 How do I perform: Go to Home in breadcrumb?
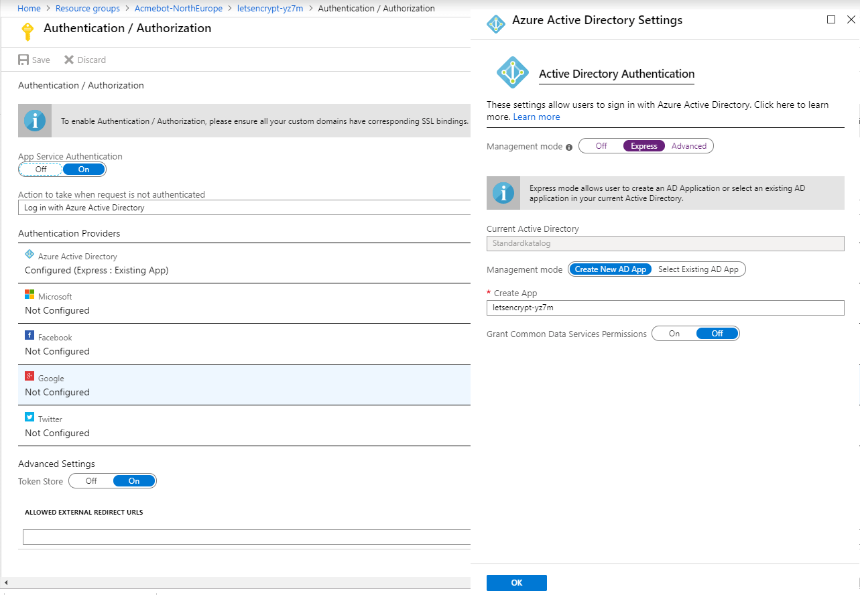coord(29,9)
